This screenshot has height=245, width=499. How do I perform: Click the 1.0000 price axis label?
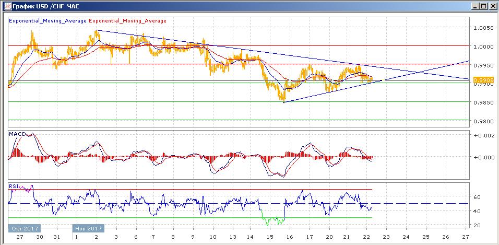[x=482, y=46]
